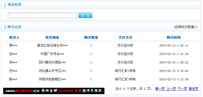Click the 购买时间 column header
Viewport: 203px width, 97px height.
(174, 38)
